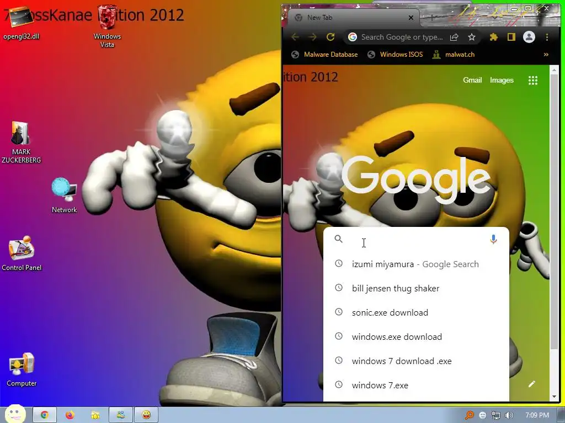
Task: Open the network tray icon
Action: pyautogui.click(x=496, y=415)
